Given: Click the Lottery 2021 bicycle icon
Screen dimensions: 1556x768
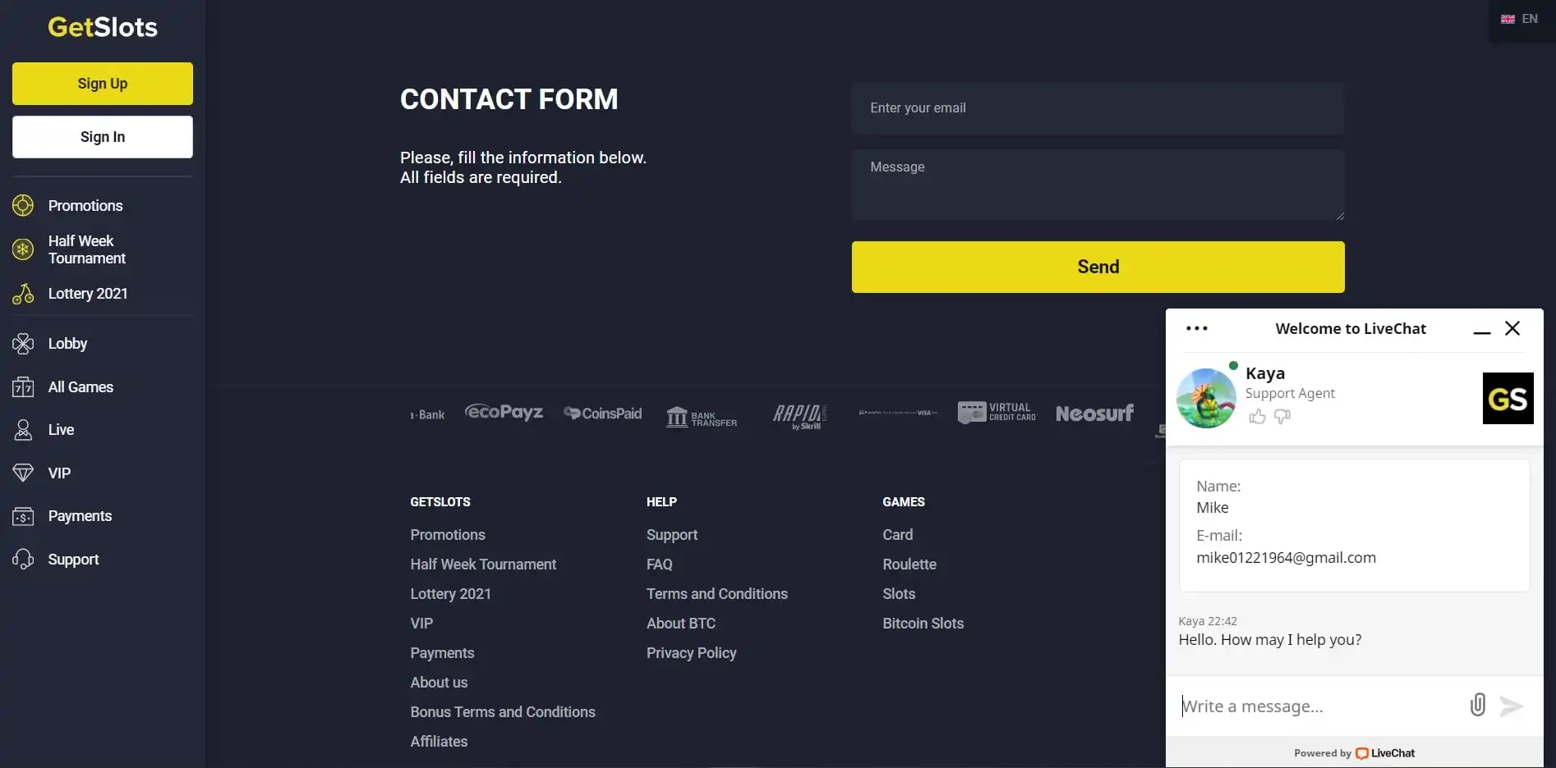Looking at the screenshot, I should [23, 294].
